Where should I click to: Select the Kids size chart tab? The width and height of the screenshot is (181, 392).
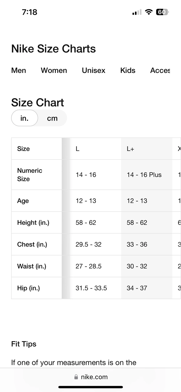click(128, 70)
